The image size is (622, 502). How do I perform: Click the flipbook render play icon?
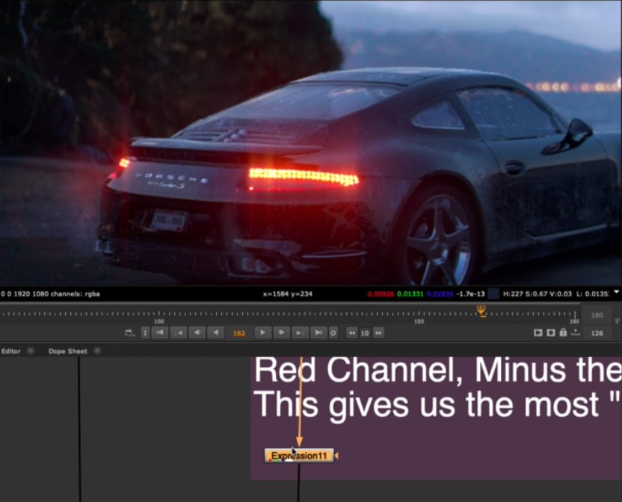538,332
